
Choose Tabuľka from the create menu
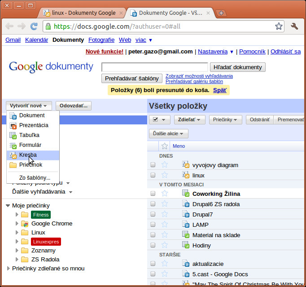(33, 135)
